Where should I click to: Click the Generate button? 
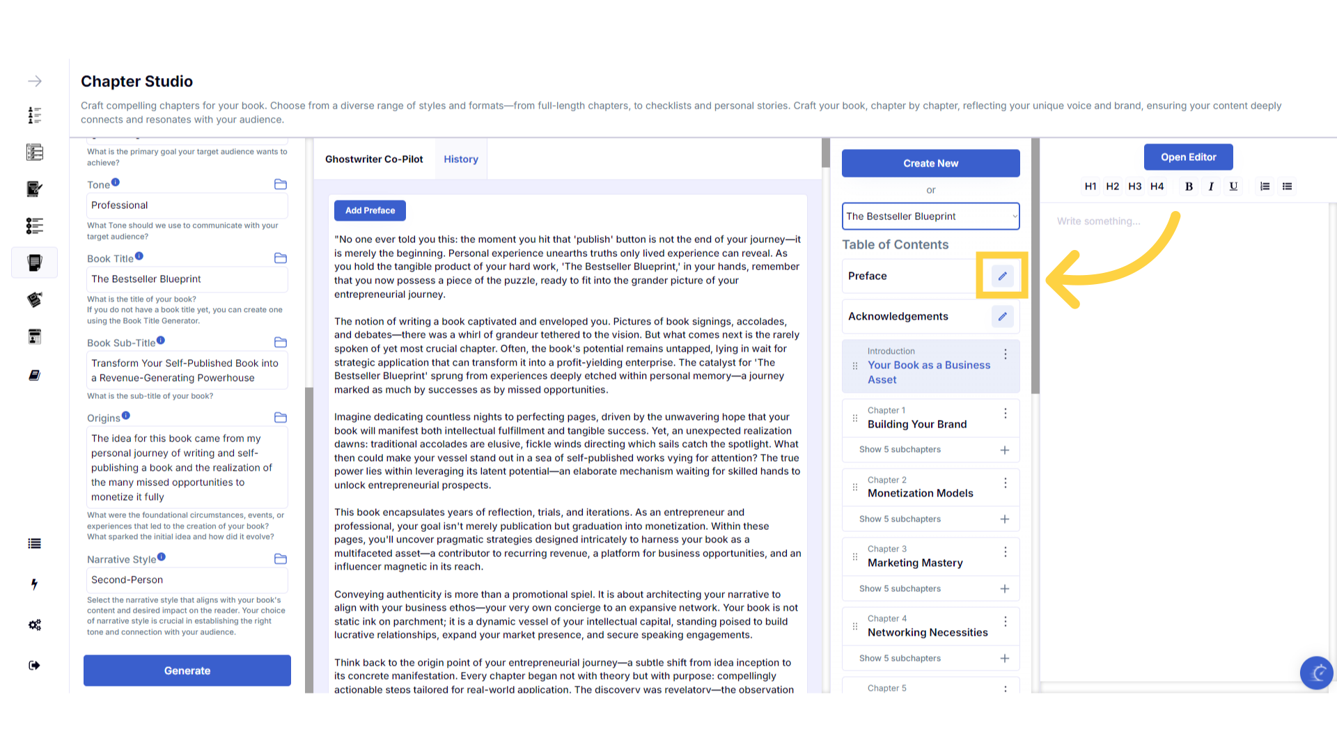pyautogui.click(x=187, y=671)
